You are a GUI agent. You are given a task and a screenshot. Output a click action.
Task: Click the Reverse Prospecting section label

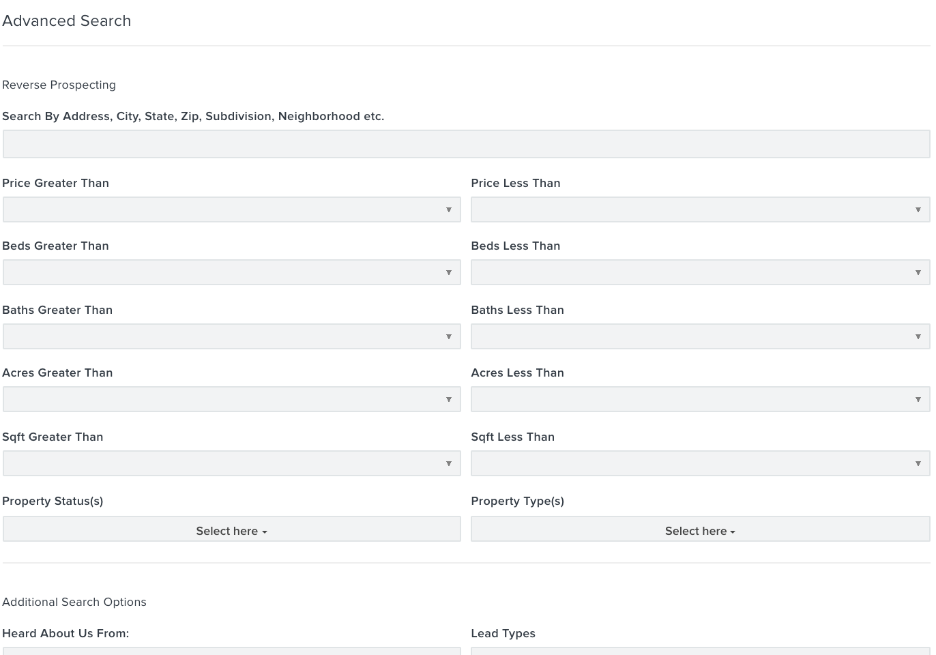(59, 85)
